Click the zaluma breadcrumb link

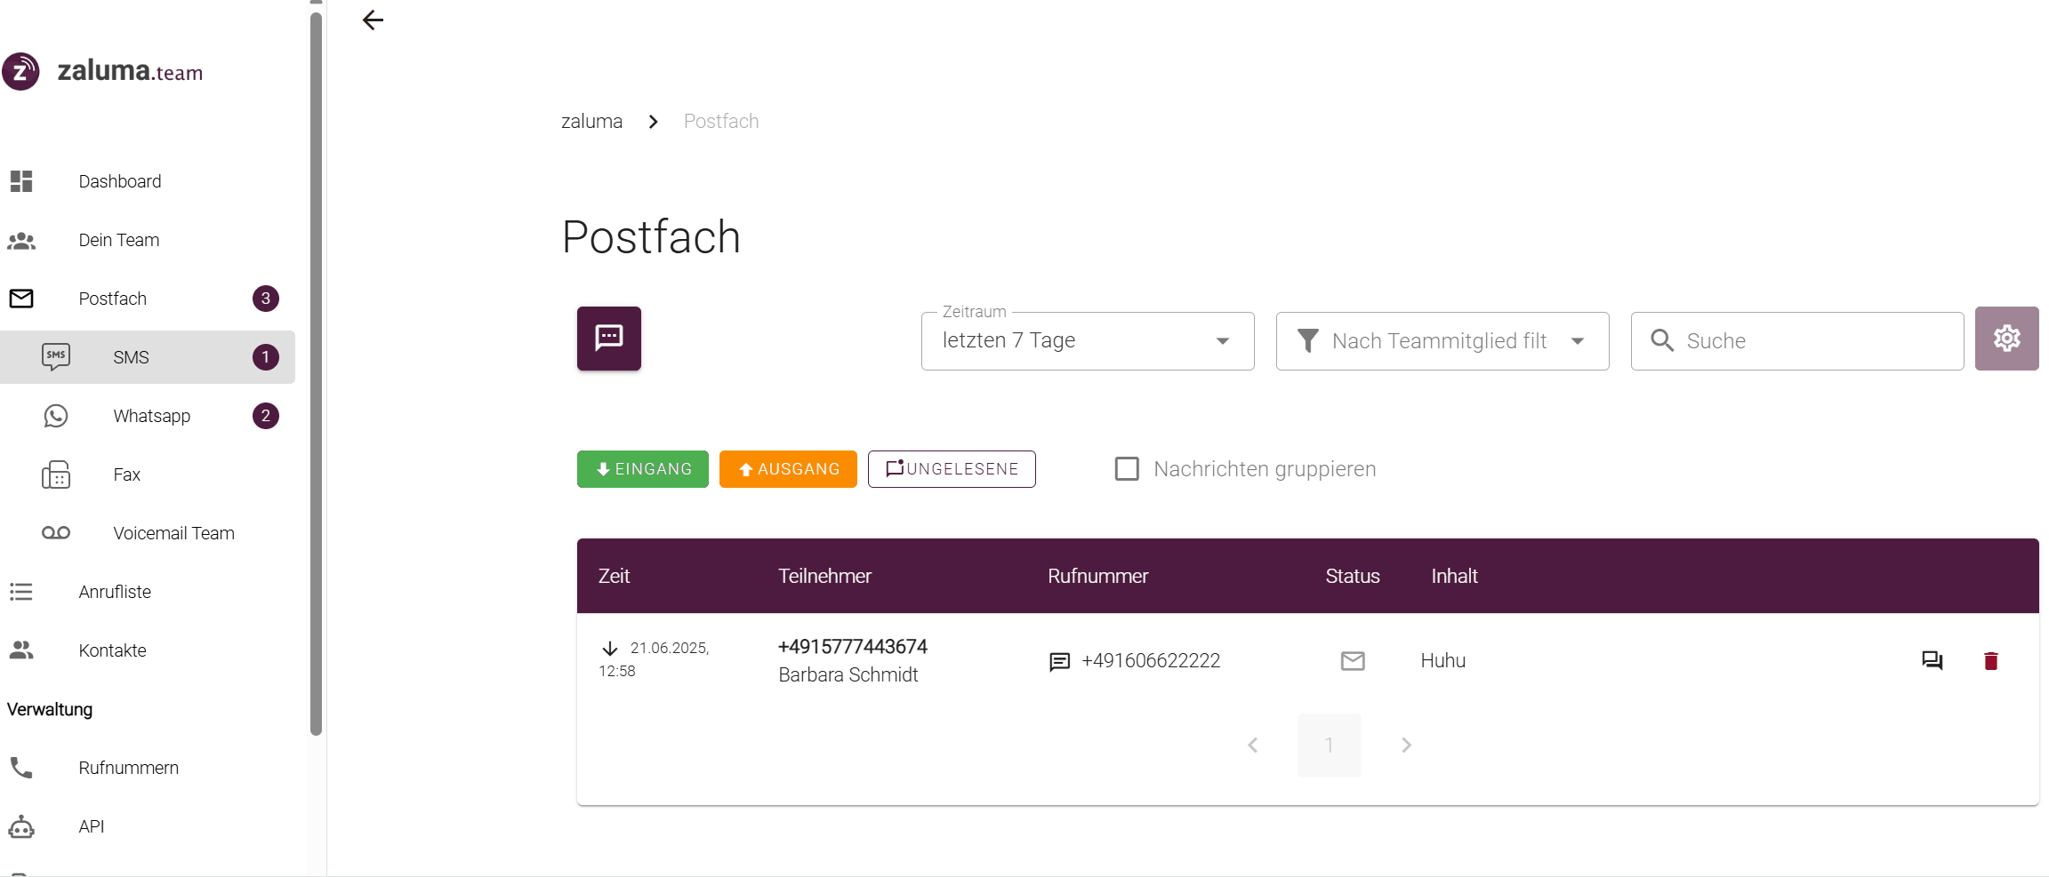pos(591,122)
